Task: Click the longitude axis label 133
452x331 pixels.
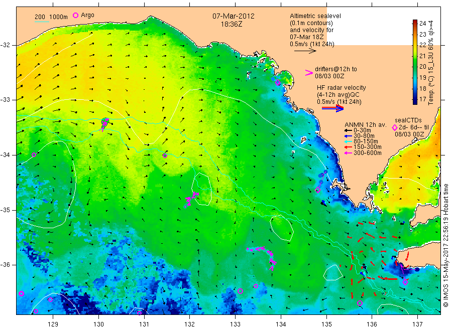Action: coord(235,324)
